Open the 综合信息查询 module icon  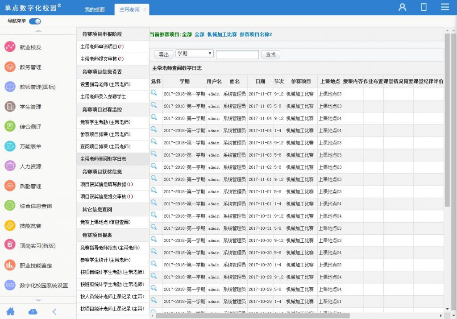10,206
